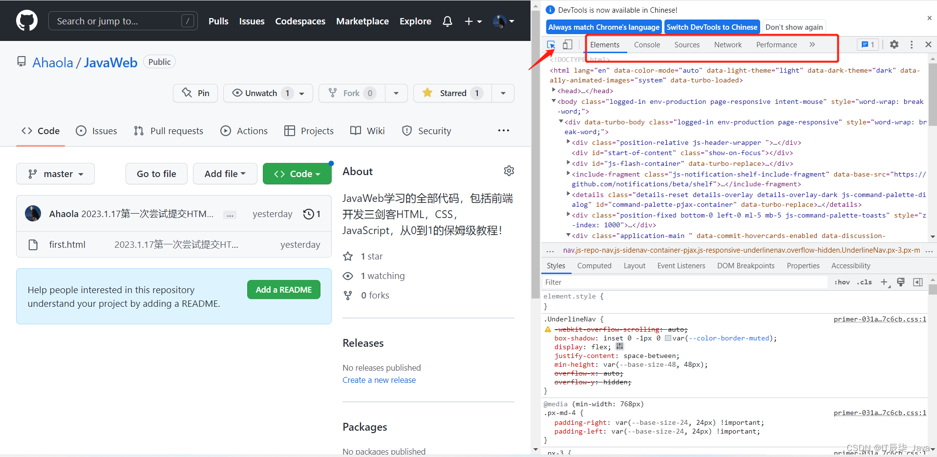The width and height of the screenshot is (937, 457).
Task: Click the Fork button
Action: pos(352,93)
